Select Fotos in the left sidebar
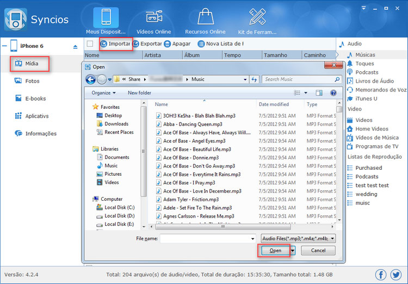 pos(32,81)
